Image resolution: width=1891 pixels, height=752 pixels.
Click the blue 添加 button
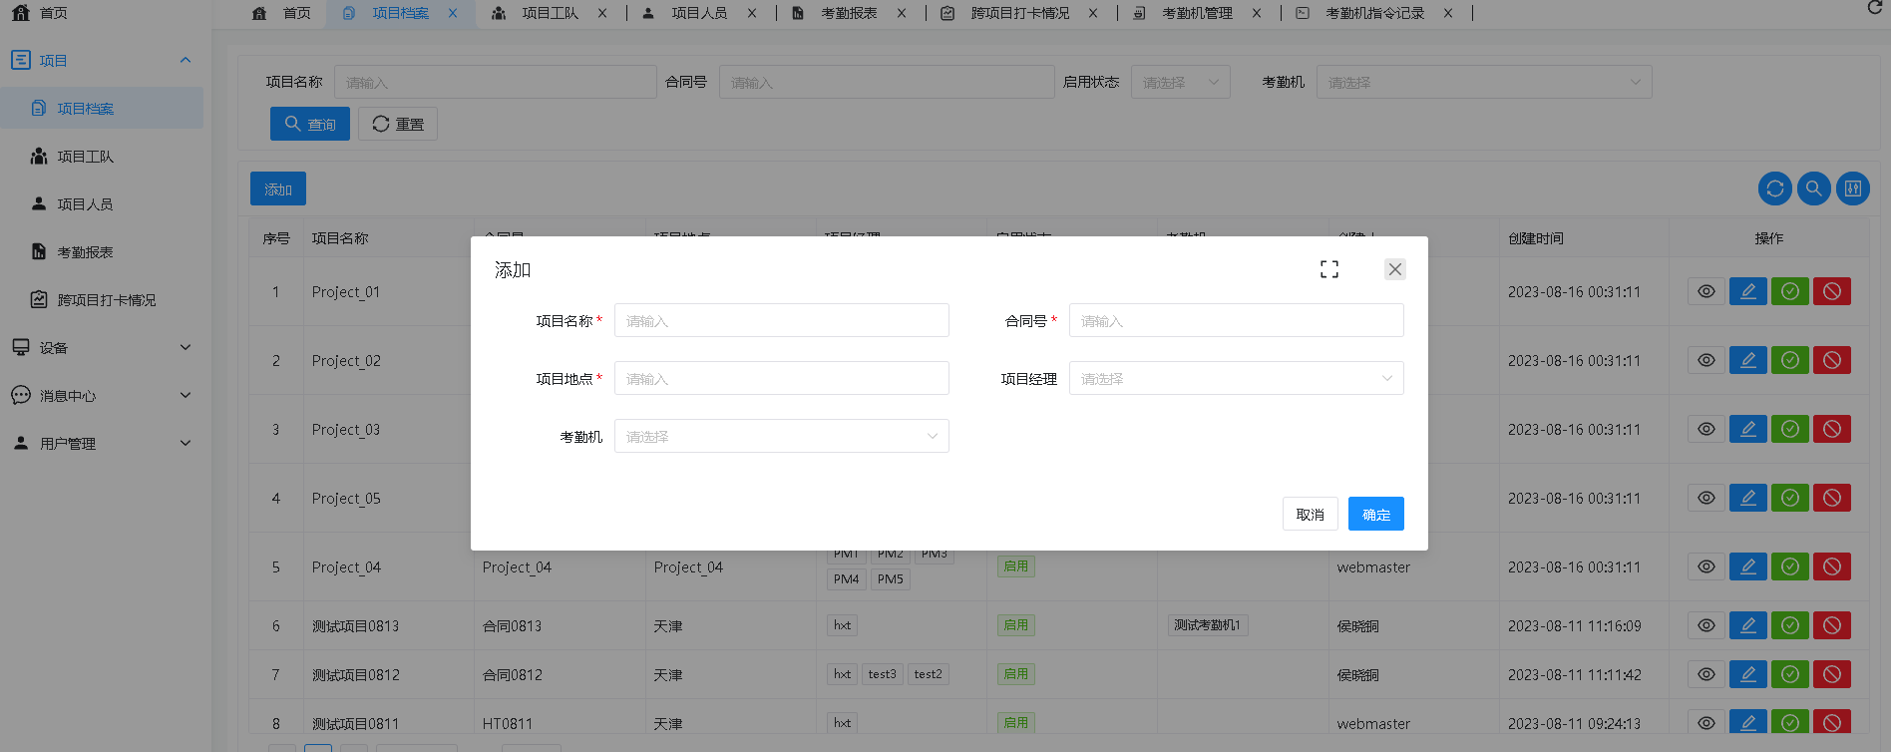[x=278, y=188]
